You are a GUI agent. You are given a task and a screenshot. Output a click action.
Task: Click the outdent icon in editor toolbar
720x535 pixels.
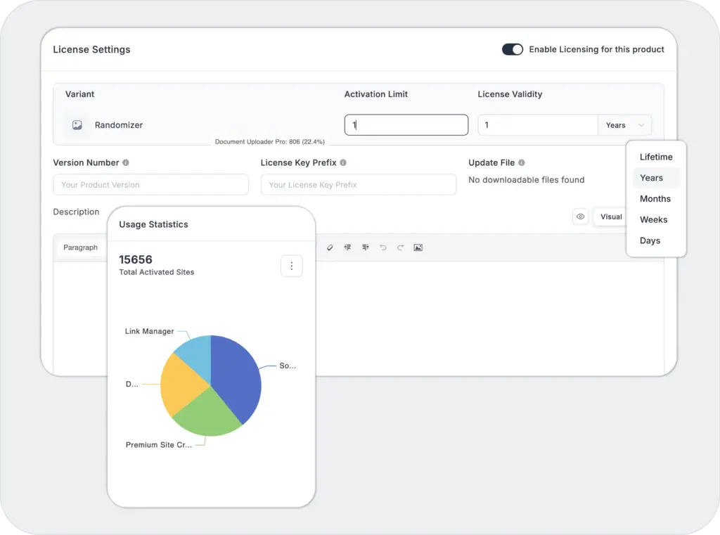347,247
